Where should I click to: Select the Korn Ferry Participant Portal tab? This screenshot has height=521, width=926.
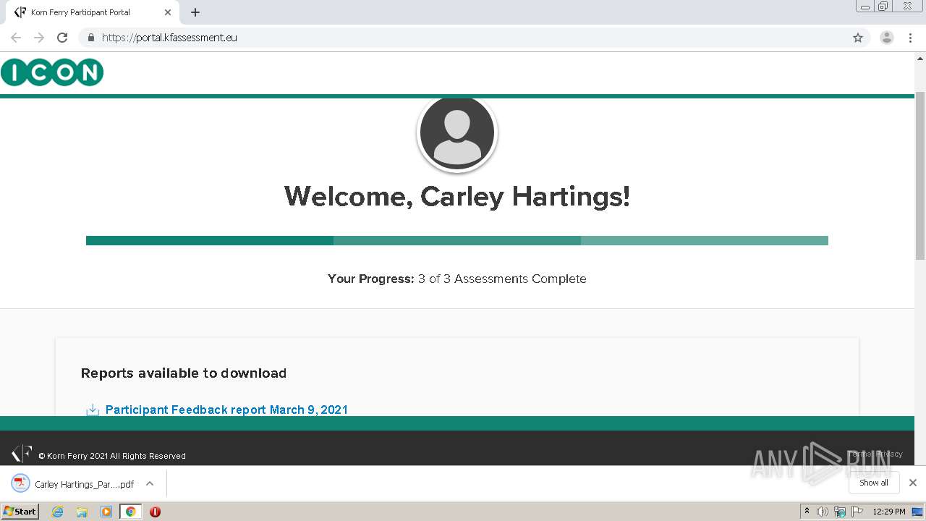pyautogui.click(x=93, y=12)
